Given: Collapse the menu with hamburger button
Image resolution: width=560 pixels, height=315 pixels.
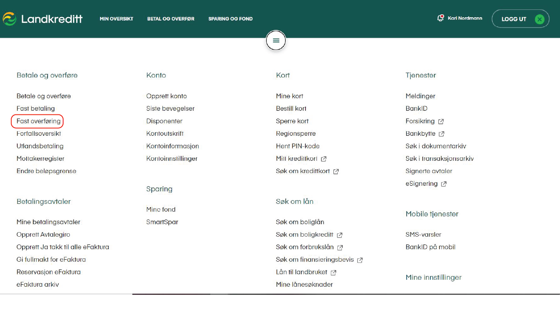Looking at the screenshot, I should coord(276,41).
